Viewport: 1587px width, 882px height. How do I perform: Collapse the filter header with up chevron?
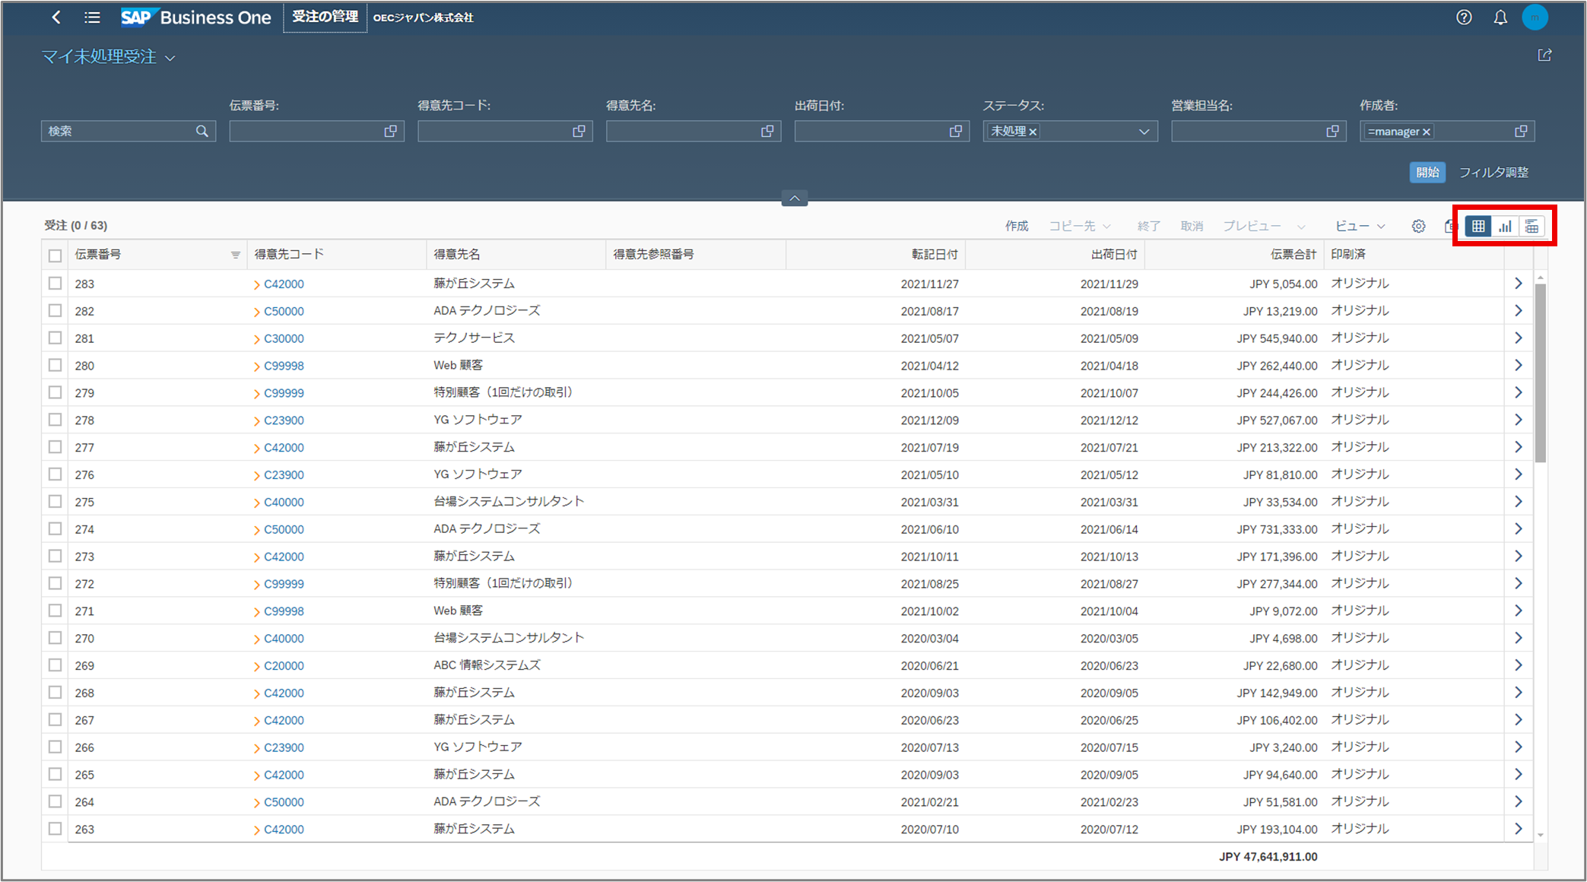[794, 198]
